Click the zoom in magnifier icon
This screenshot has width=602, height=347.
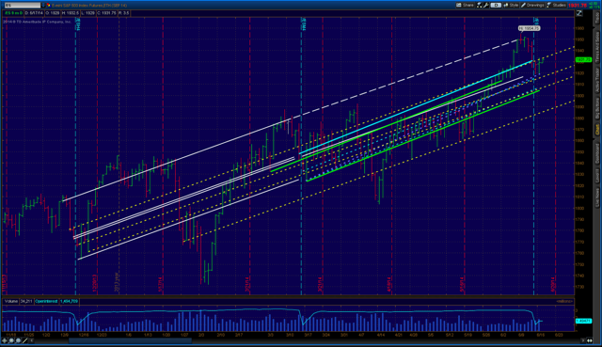pos(11,340)
